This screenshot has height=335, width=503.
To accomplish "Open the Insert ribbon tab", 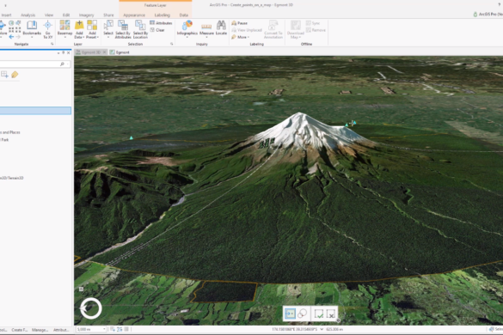I will coord(6,15).
